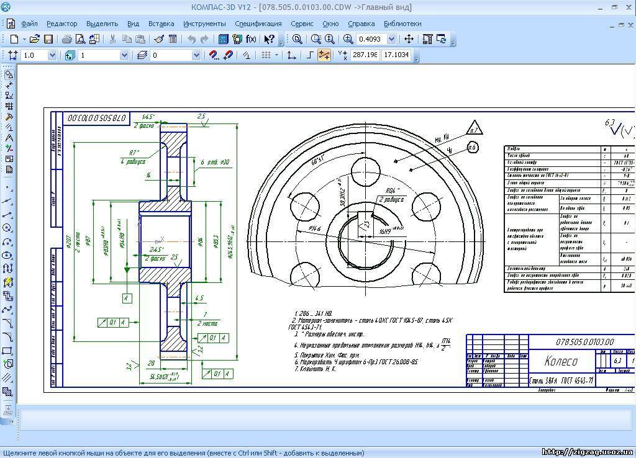Screen dimensions: 636x458
Task: Click the X coordinate field showing 287.198
Action: point(365,55)
